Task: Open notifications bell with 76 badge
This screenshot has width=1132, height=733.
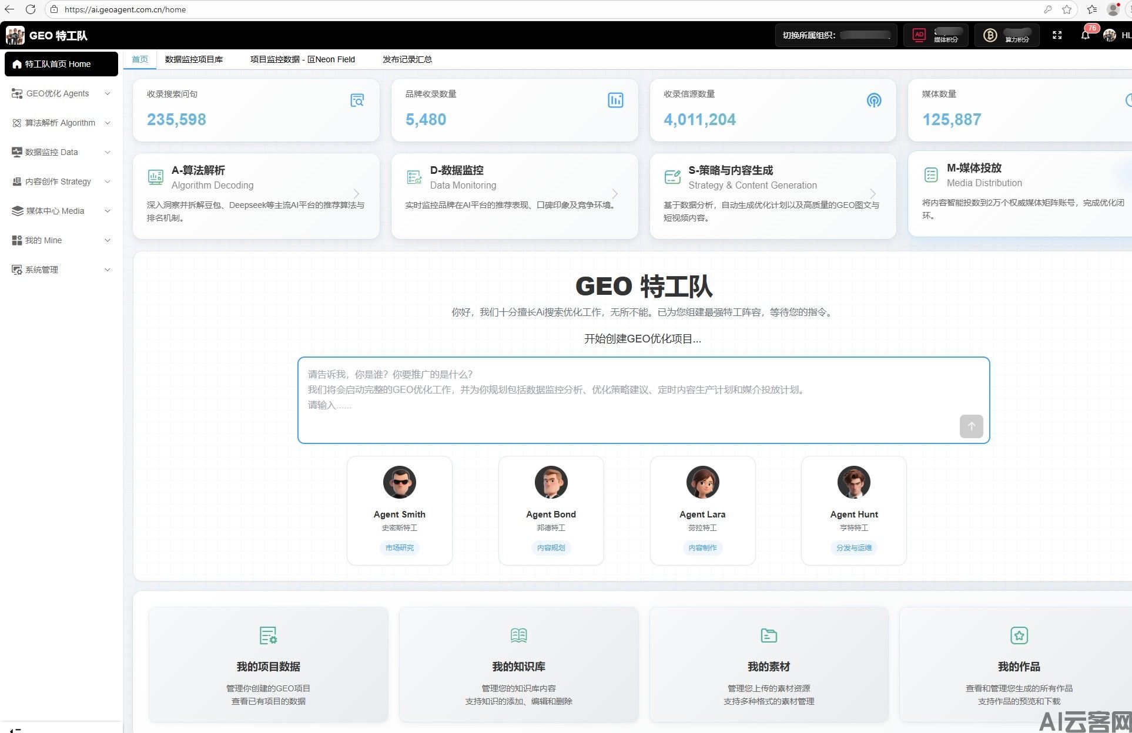Action: tap(1086, 35)
